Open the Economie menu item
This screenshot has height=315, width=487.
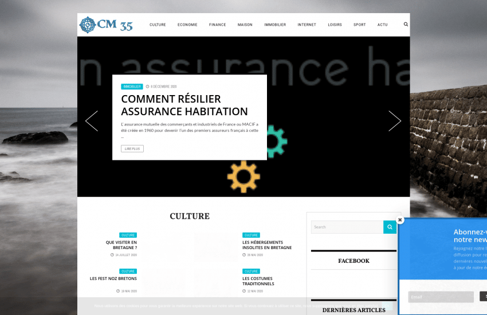[187, 25]
